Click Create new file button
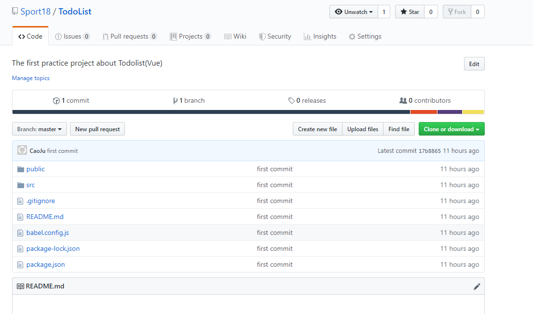Image resolution: width=533 pixels, height=314 pixels. click(317, 129)
